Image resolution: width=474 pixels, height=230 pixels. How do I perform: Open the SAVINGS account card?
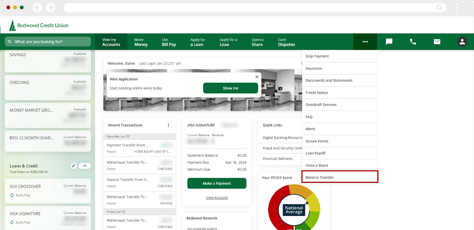48,61
